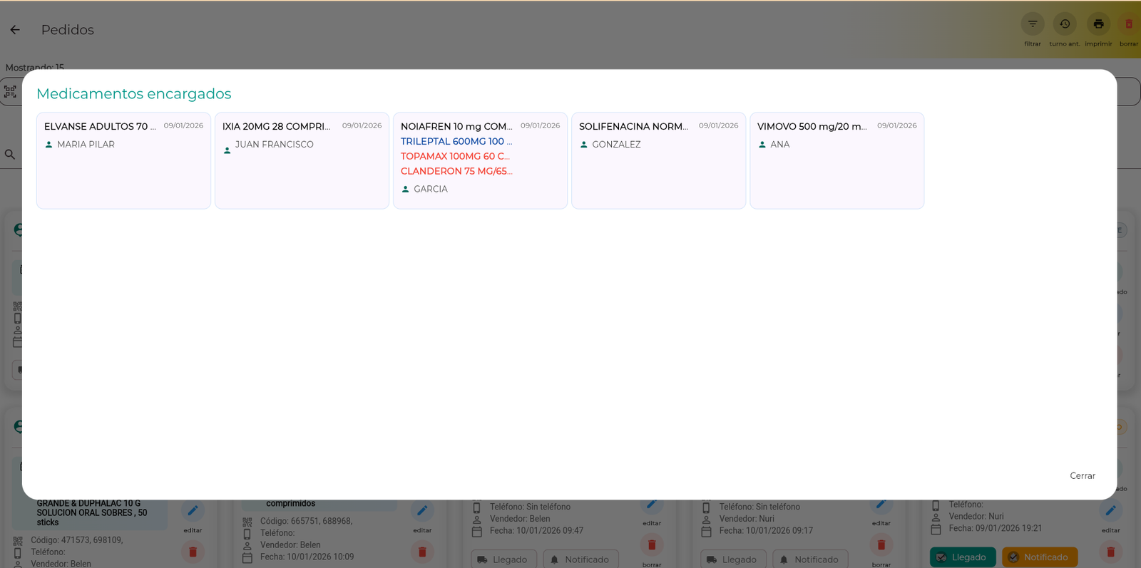Image resolution: width=1141 pixels, height=568 pixels.
Task: Toggle the orange Notificado status button
Action: pyautogui.click(x=1039, y=557)
